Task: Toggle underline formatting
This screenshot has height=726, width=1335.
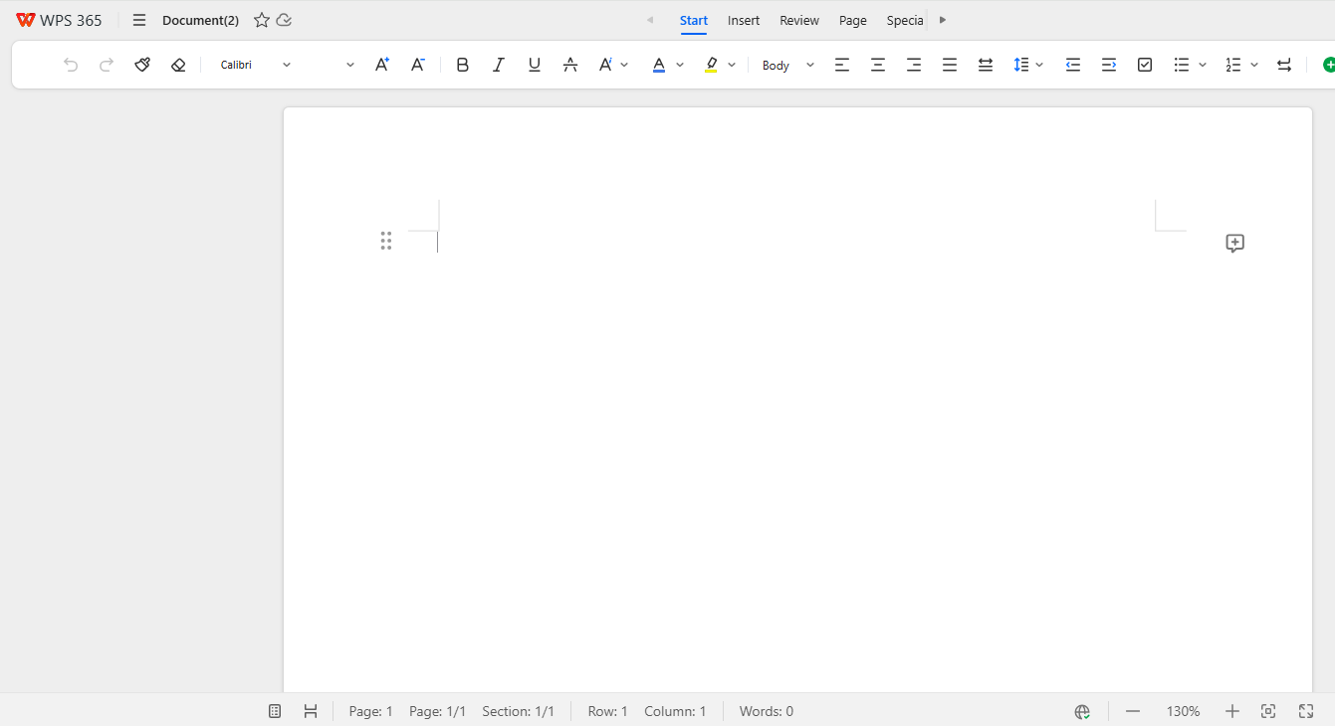Action: pyautogui.click(x=535, y=65)
